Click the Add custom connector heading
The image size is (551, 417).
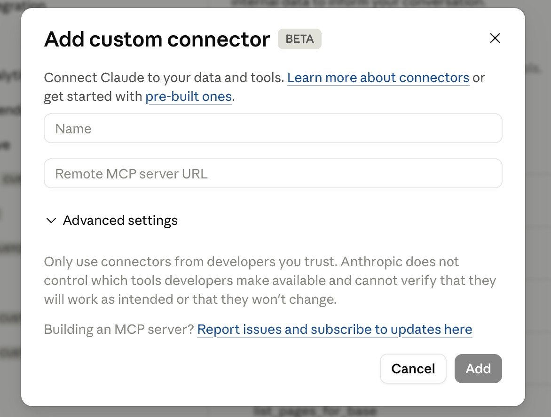(x=157, y=39)
